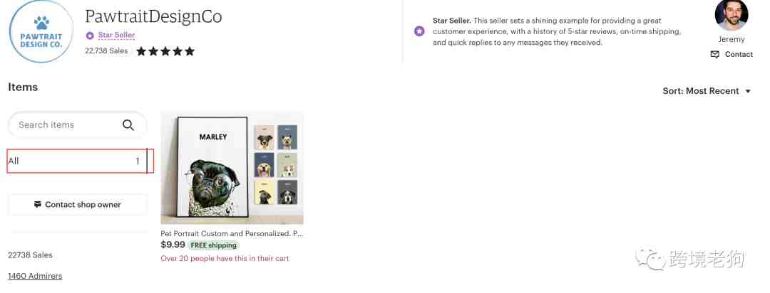Click the sort dropdown arrow
This screenshot has height=293, width=770.
click(x=748, y=91)
